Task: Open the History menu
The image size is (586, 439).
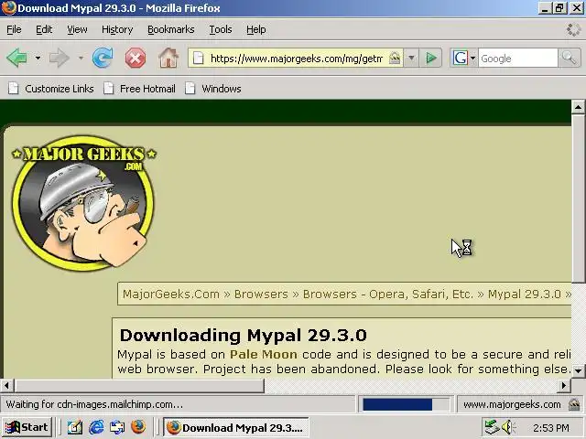Action: pos(117,29)
